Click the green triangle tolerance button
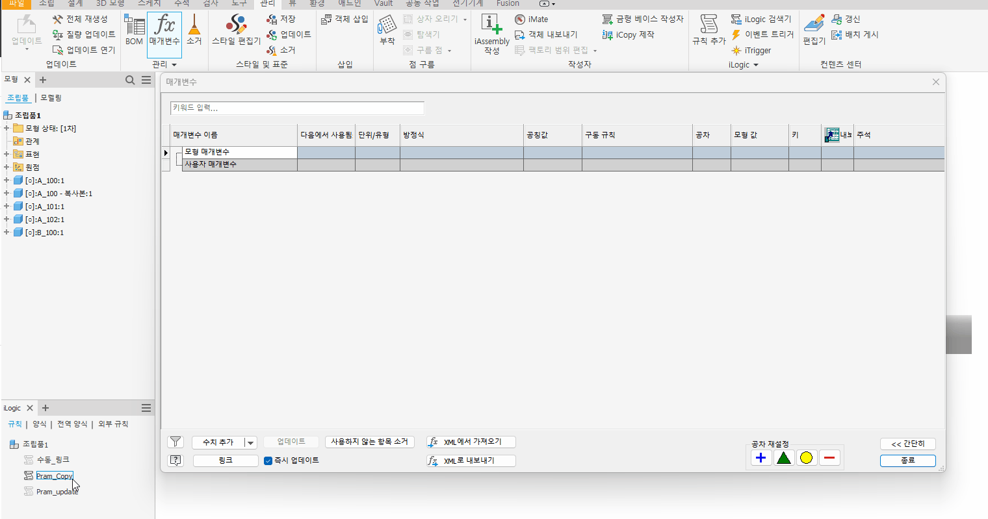 784,458
